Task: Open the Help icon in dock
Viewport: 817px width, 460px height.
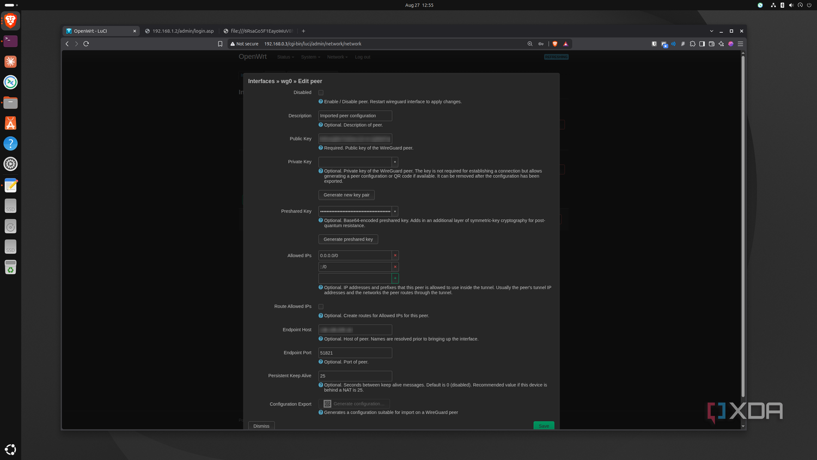Action: [x=10, y=143]
